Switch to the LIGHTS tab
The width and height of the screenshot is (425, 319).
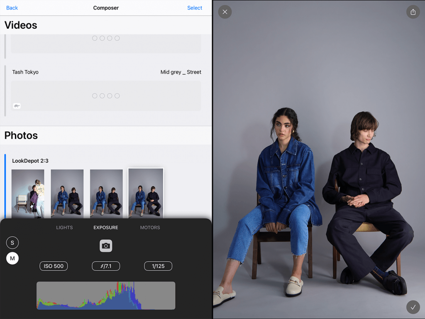click(64, 228)
